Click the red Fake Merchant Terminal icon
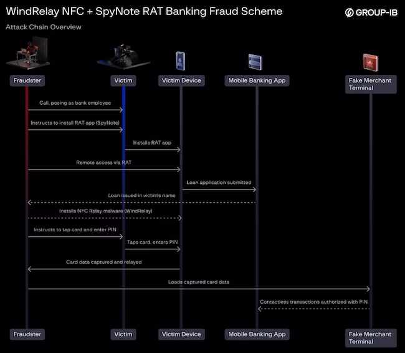Viewport: 405px width, 353px height. point(370,62)
